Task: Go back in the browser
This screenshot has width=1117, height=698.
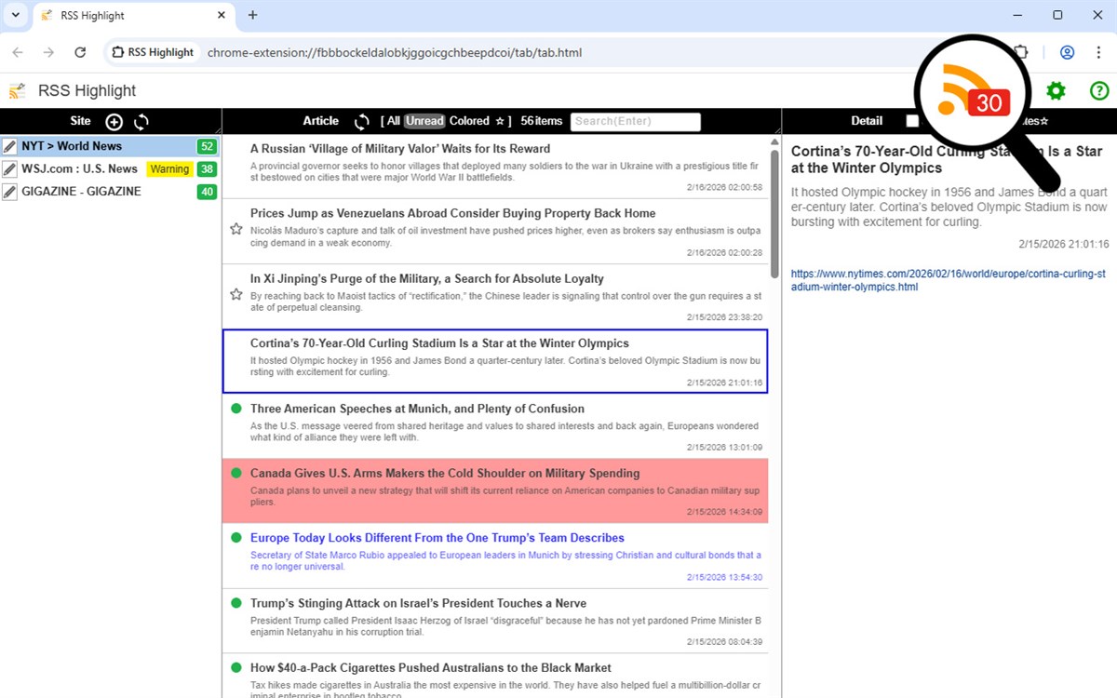Action: point(18,52)
